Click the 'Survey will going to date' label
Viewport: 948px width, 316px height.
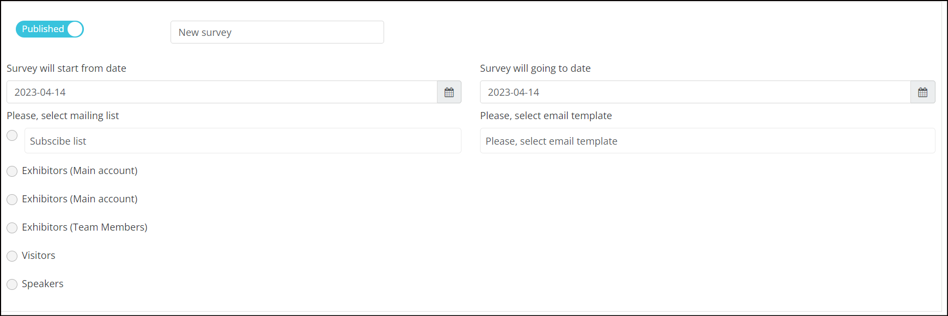tap(535, 68)
